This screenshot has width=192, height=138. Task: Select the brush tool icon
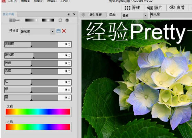(14, 20)
